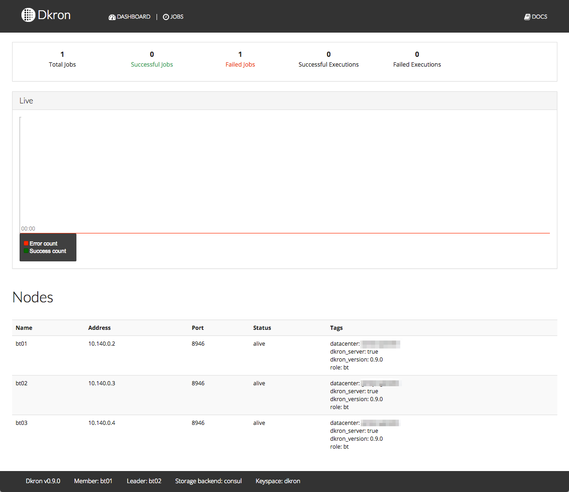The height and width of the screenshot is (492, 569).
Task: Click the address 10.140.0.4
Action: tap(102, 423)
